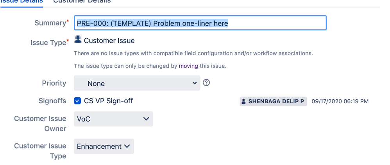
Task: Click the SHENBAGA DELIP P user badge
Action: tap(273, 102)
